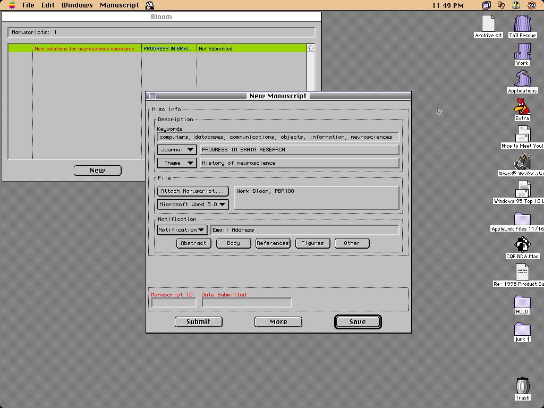This screenshot has width=544, height=408.
Task: Open the Manuscript menu
Action: 120,5
